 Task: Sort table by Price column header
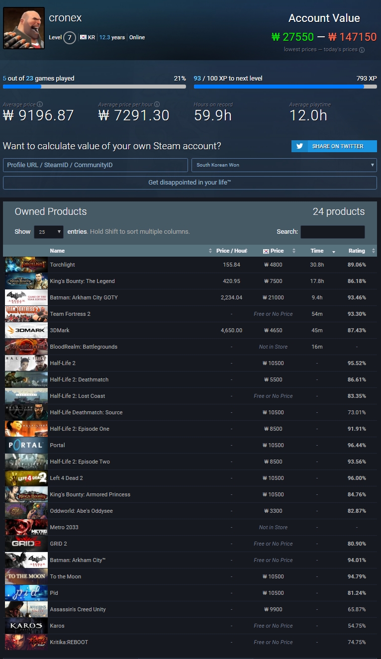pyautogui.click(x=274, y=251)
